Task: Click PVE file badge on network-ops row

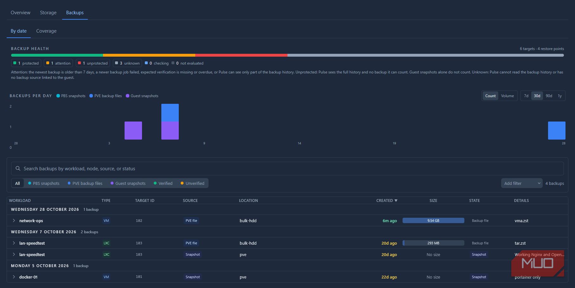Action: (191, 221)
